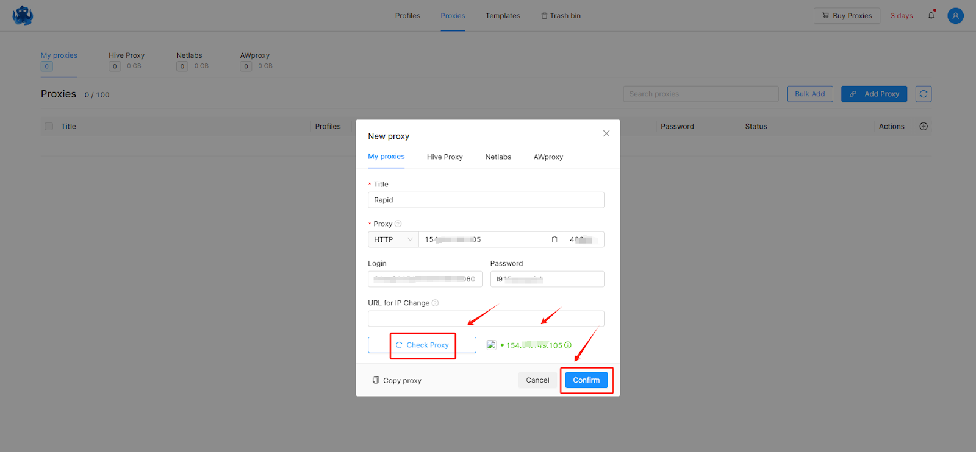
Task: Switch to My proxies tab in the dialog
Action: [x=386, y=157]
